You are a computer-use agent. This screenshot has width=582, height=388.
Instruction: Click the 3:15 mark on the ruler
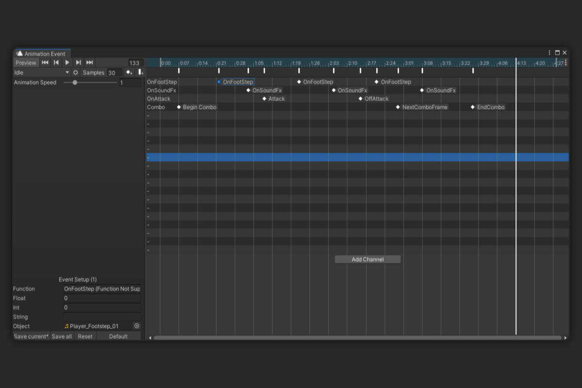point(447,63)
